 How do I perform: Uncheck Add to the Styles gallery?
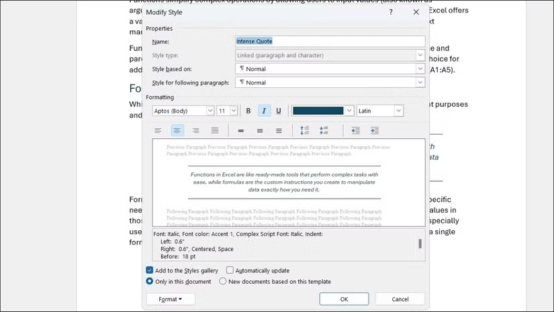click(x=150, y=270)
